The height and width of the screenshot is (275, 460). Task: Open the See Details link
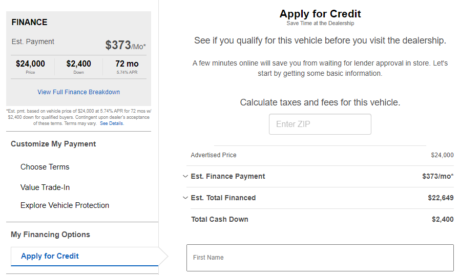click(x=112, y=123)
